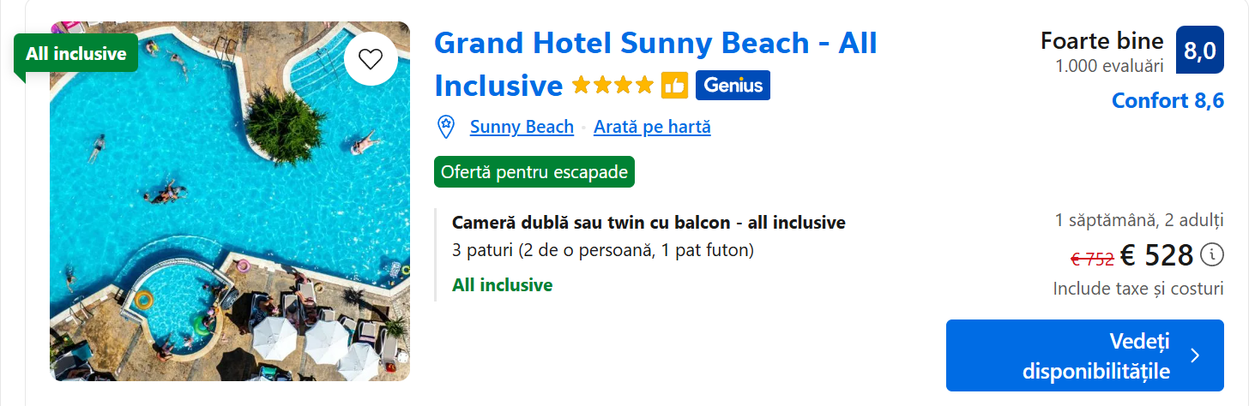The width and height of the screenshot is (1255, 406).
Task: Click the arrow on the availability button
Action: [x=1195, y=355]
